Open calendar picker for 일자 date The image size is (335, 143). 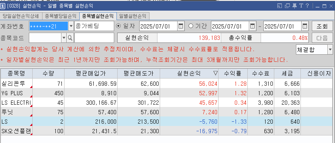point(181,26)
